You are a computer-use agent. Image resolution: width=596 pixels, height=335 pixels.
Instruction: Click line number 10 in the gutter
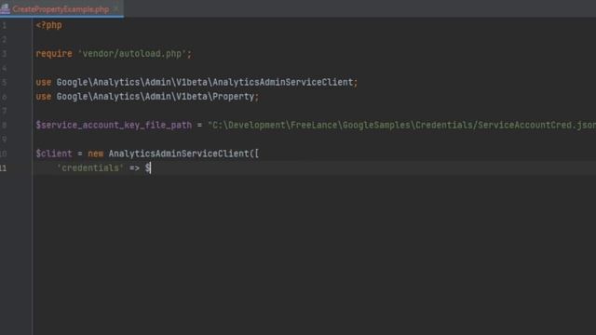pyautogui.click(x=4, y=154)
